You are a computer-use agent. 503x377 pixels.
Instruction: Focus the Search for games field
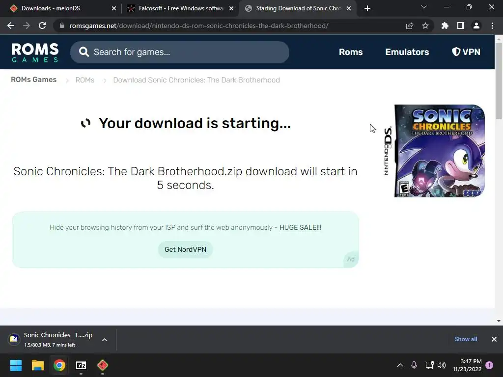point(180,52)
